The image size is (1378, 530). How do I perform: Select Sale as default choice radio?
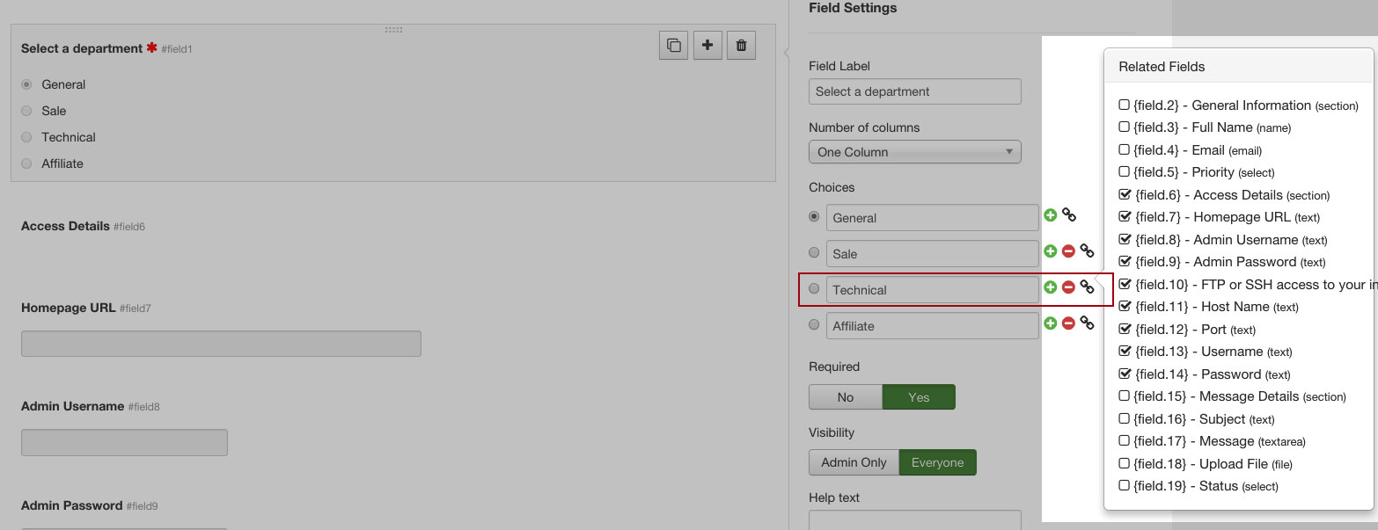point(814,252)
